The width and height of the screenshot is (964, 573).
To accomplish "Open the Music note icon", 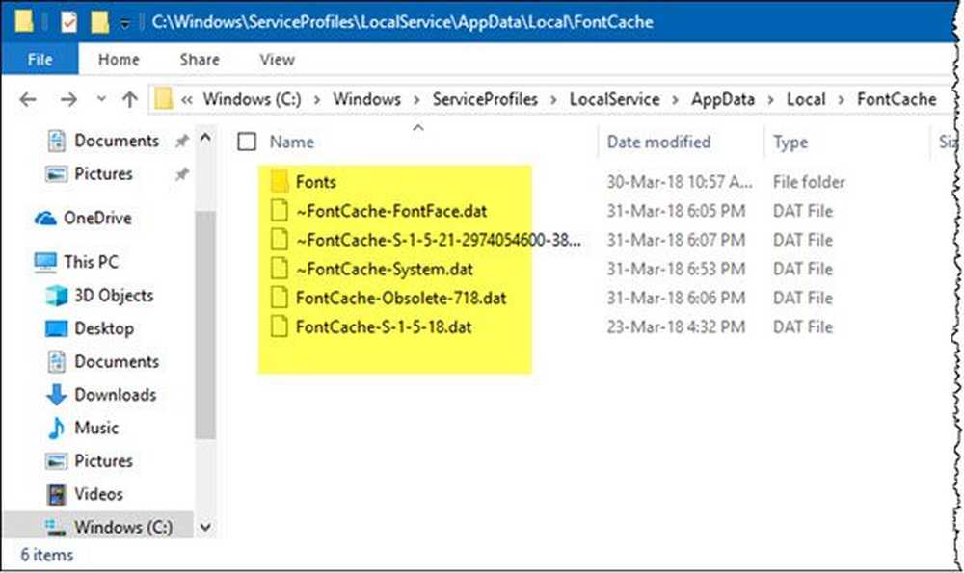I will 57,428.
